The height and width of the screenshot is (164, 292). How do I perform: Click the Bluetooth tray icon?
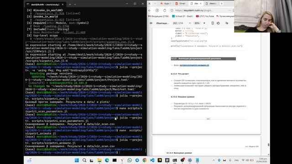coord(219,160)
